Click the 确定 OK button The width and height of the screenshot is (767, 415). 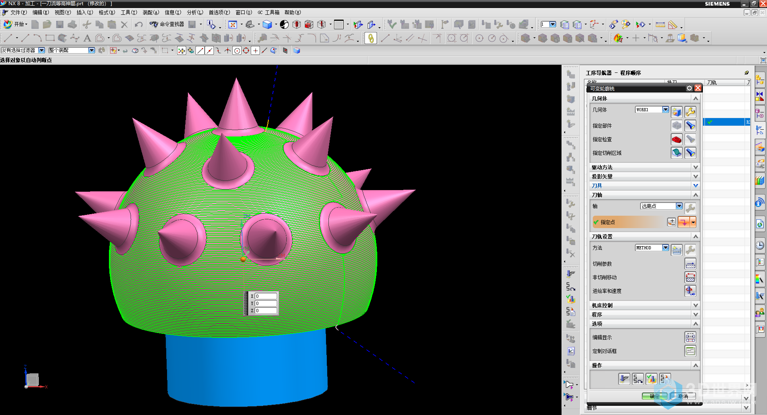654,396
